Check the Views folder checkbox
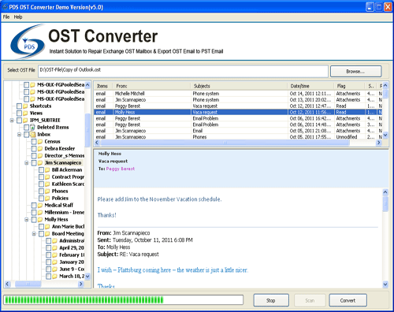 click(x=19, y=113)
